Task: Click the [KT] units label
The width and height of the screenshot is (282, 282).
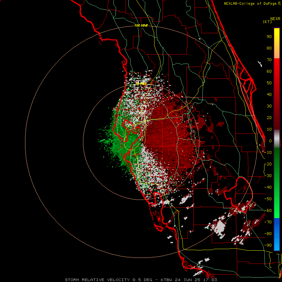Action: point(268,22)
